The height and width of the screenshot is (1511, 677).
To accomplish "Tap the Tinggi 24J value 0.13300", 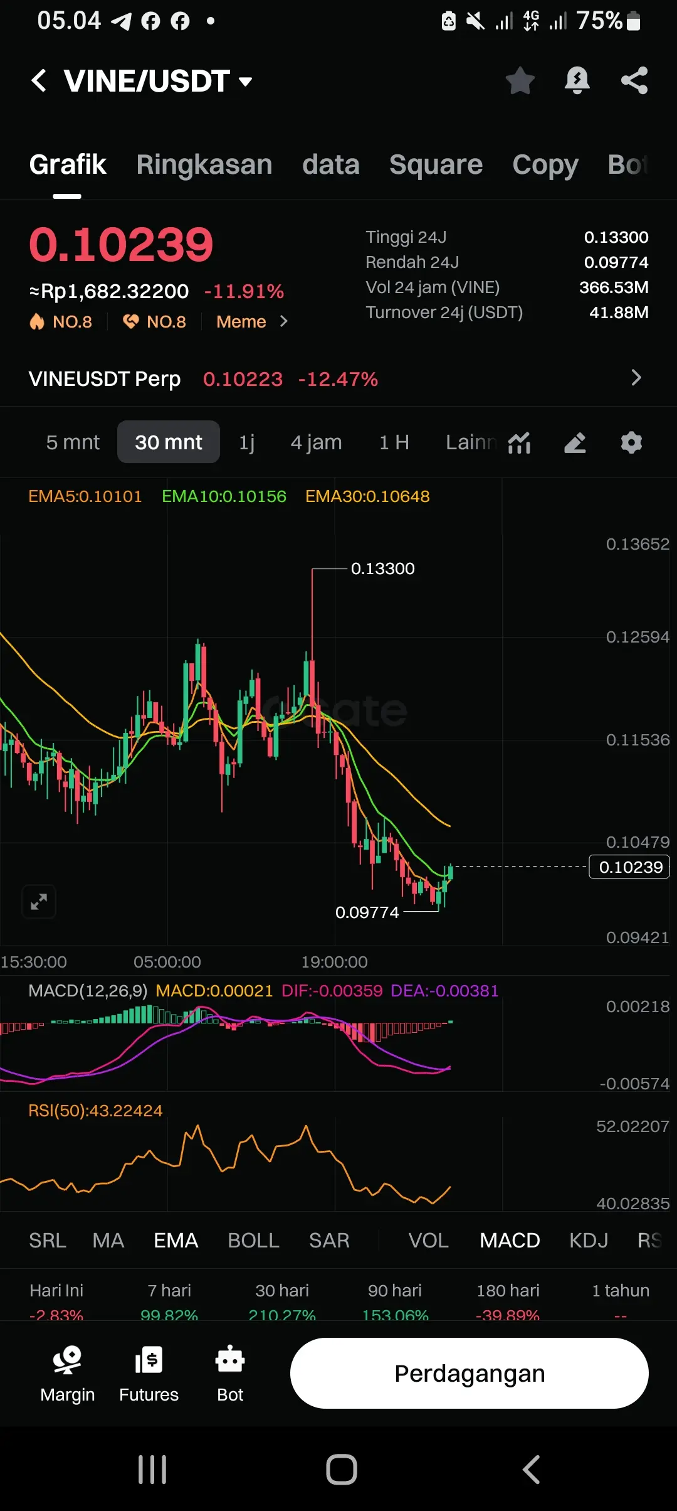I will point(616,237).
